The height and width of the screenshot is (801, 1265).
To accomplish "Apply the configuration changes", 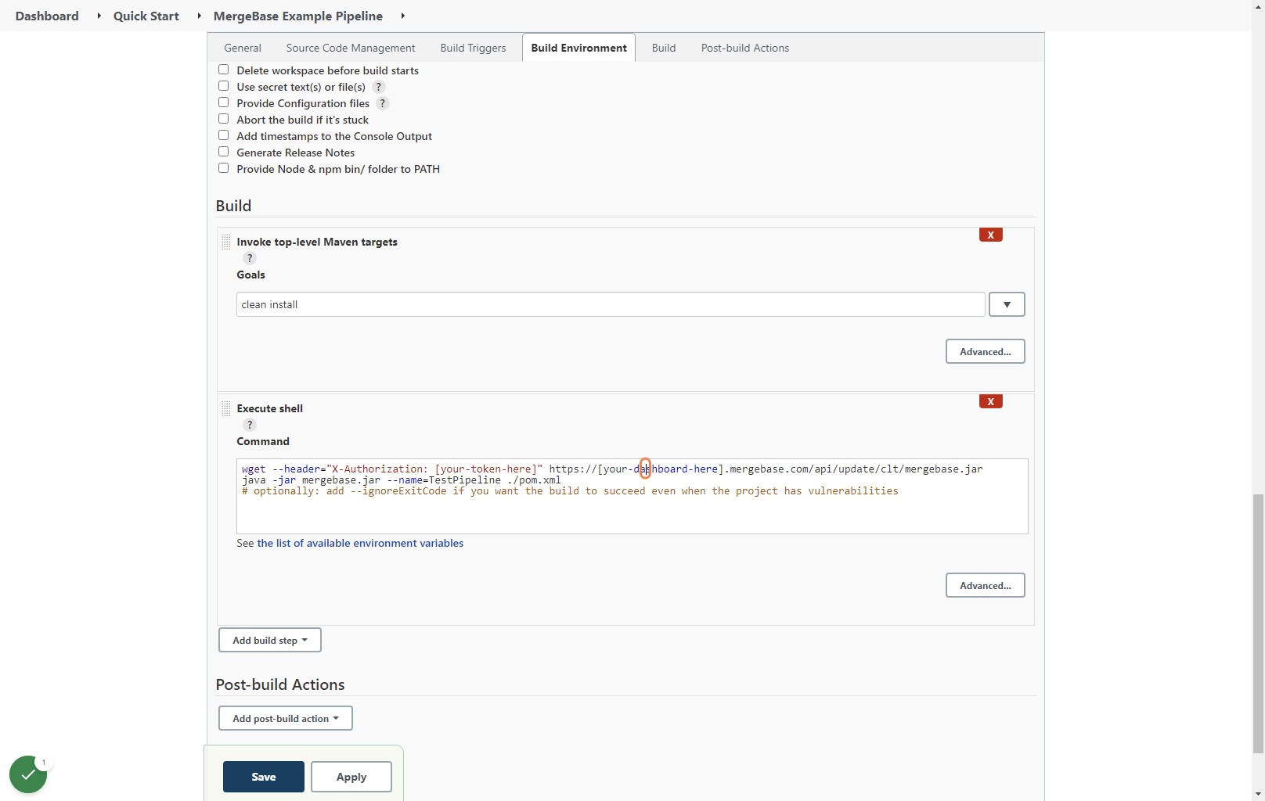I will [x=351, y=777].
